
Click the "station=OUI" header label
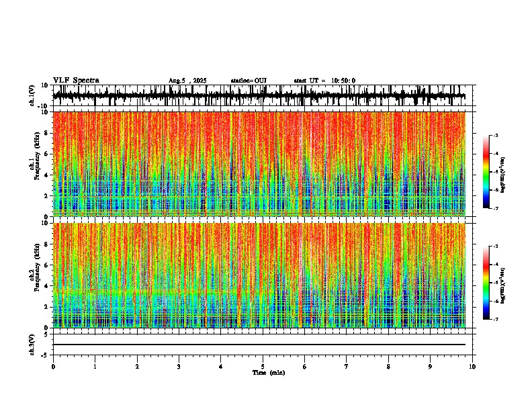[x=249, y=81]
